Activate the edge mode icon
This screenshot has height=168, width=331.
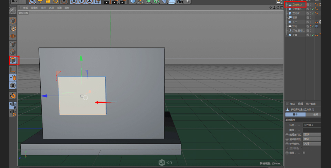point(13,52)
